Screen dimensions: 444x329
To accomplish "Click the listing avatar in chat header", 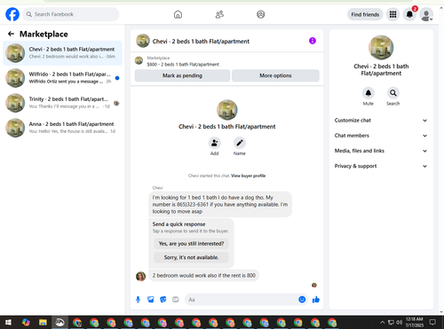I will point(143,41).
